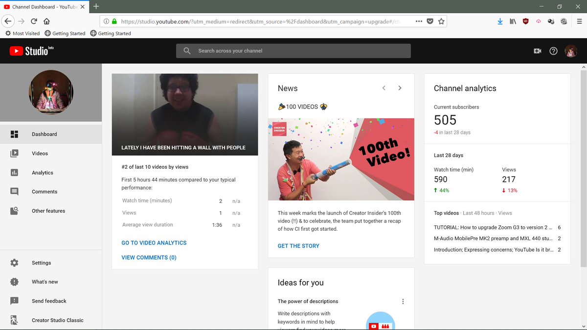This screenshot has height=330, width=587.
Task: Click the Pocket save icon in address bar
Action: point(430,22)
